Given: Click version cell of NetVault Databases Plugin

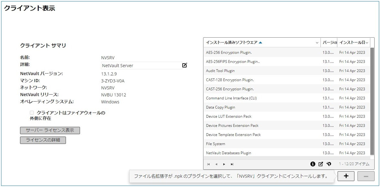Looking at the screenshot, I should (x=328, y=153).
